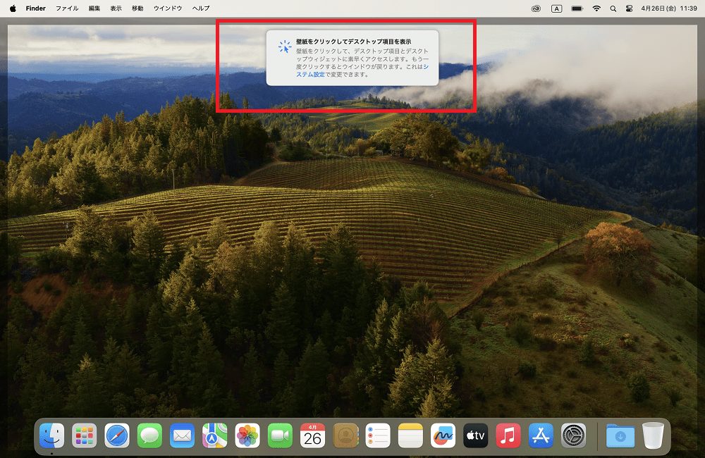Open the Contacts app in Dock

pos(345,435)
